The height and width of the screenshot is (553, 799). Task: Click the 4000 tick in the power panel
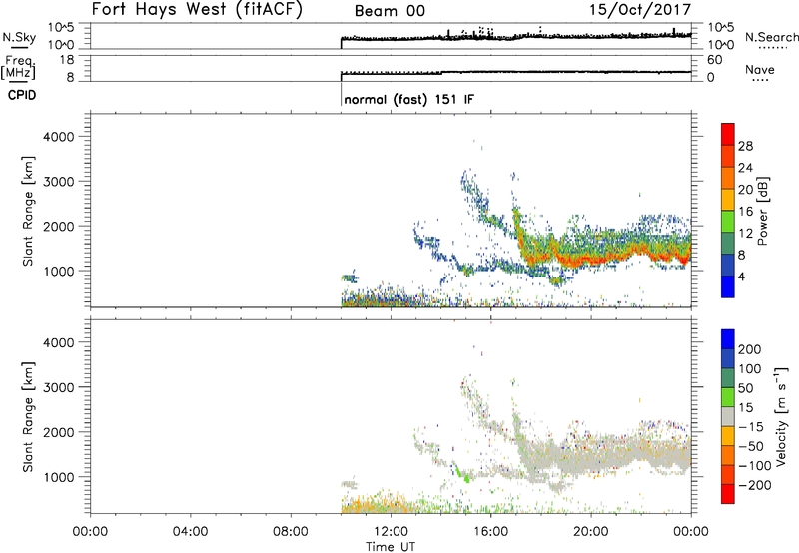tap(59, 137)
